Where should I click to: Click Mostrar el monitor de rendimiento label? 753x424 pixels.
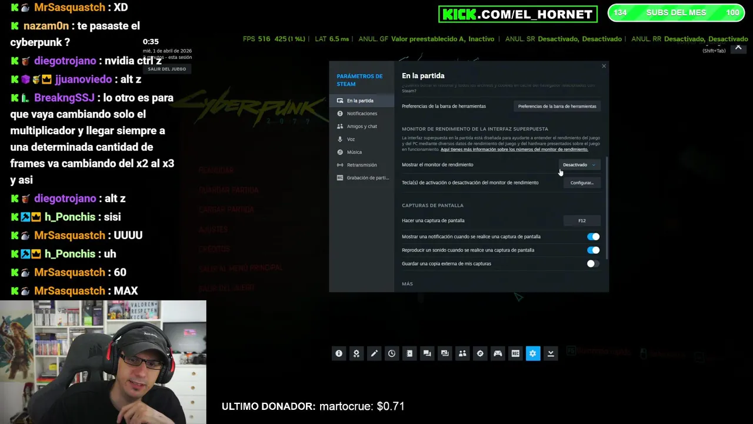click(437, 165)
